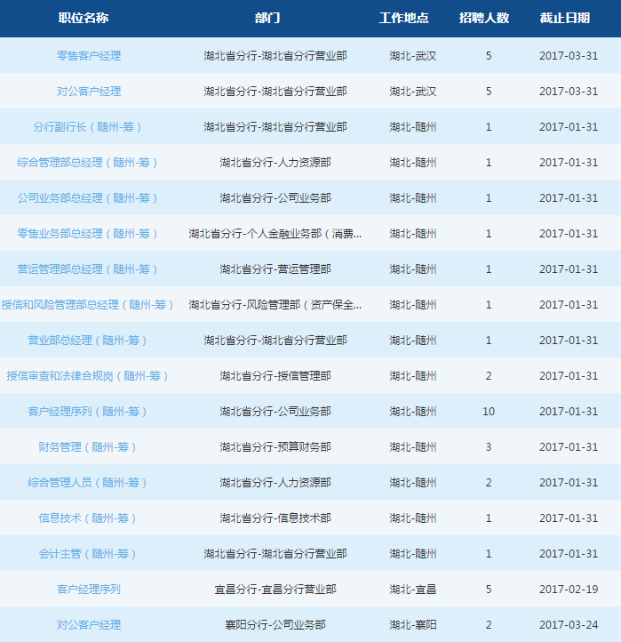
Task: Open 零售业务部总经理（随州-筹）posting
Action: [x=88, y=234]
